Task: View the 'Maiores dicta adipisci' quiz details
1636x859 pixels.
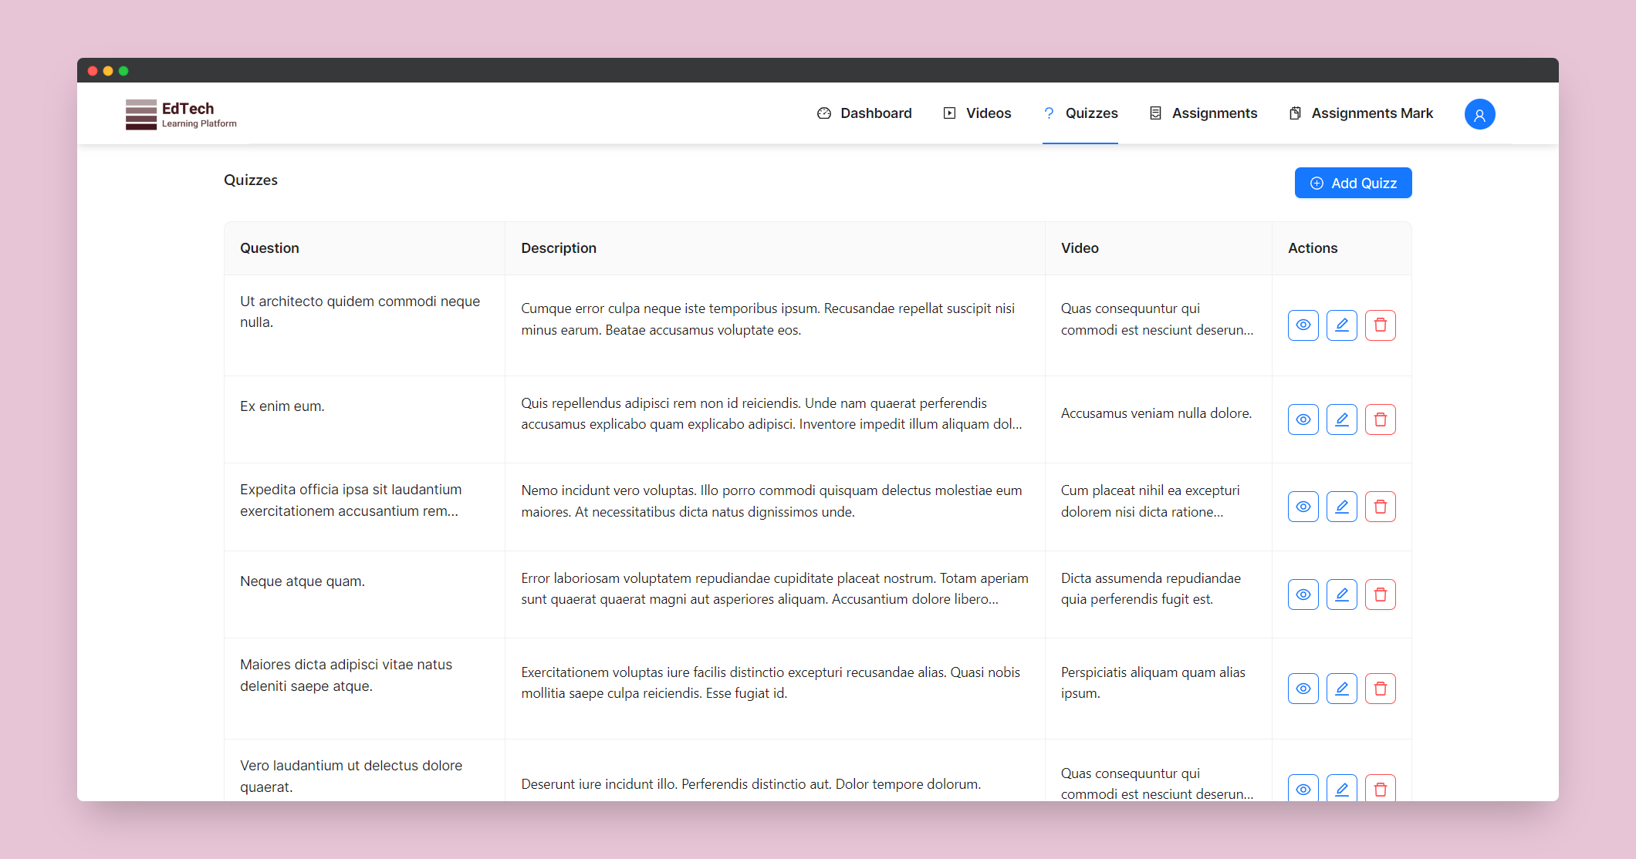Action: [x=1303, y=689]
